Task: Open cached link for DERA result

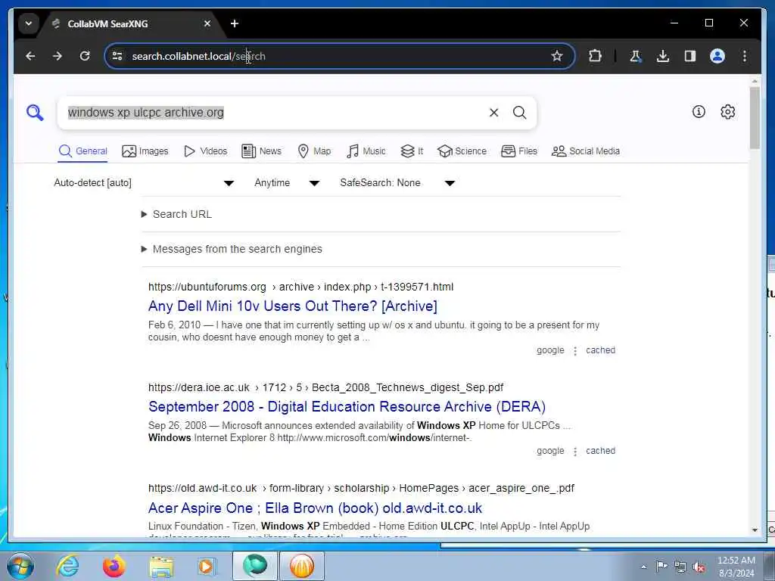Action: [x=600, y=451]
